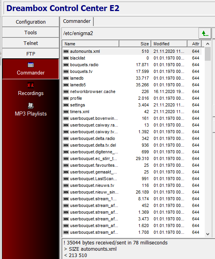Click the file icon beside blacklist
215x259 pixels.
[x=66, y=58]
